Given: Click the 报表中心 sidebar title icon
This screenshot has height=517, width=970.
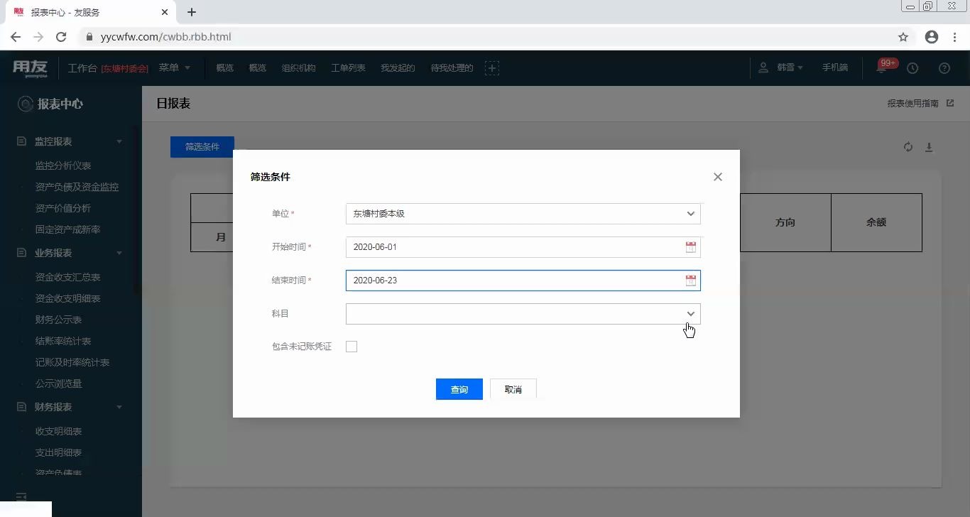Looking at the screenshot, I should point(26,104).
